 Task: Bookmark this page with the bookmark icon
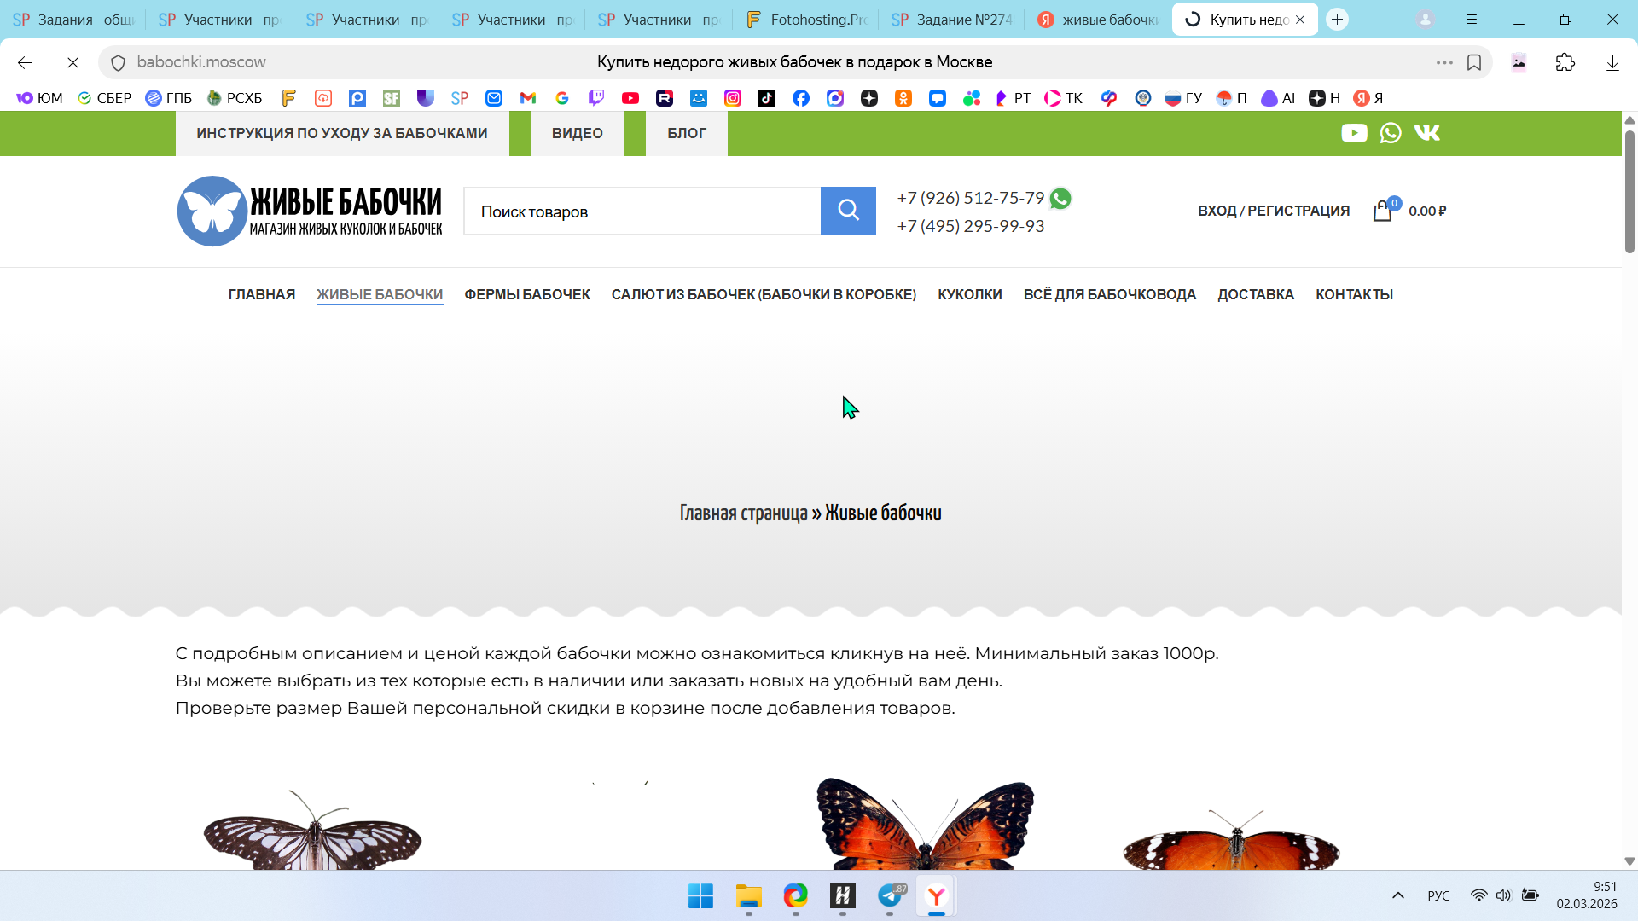(x=1474, y=62)
